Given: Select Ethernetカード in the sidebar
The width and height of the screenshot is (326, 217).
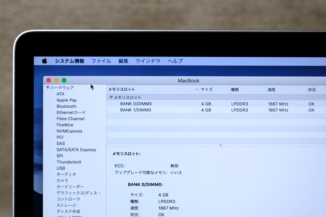Looking at the screenshot, I should 71,112.
